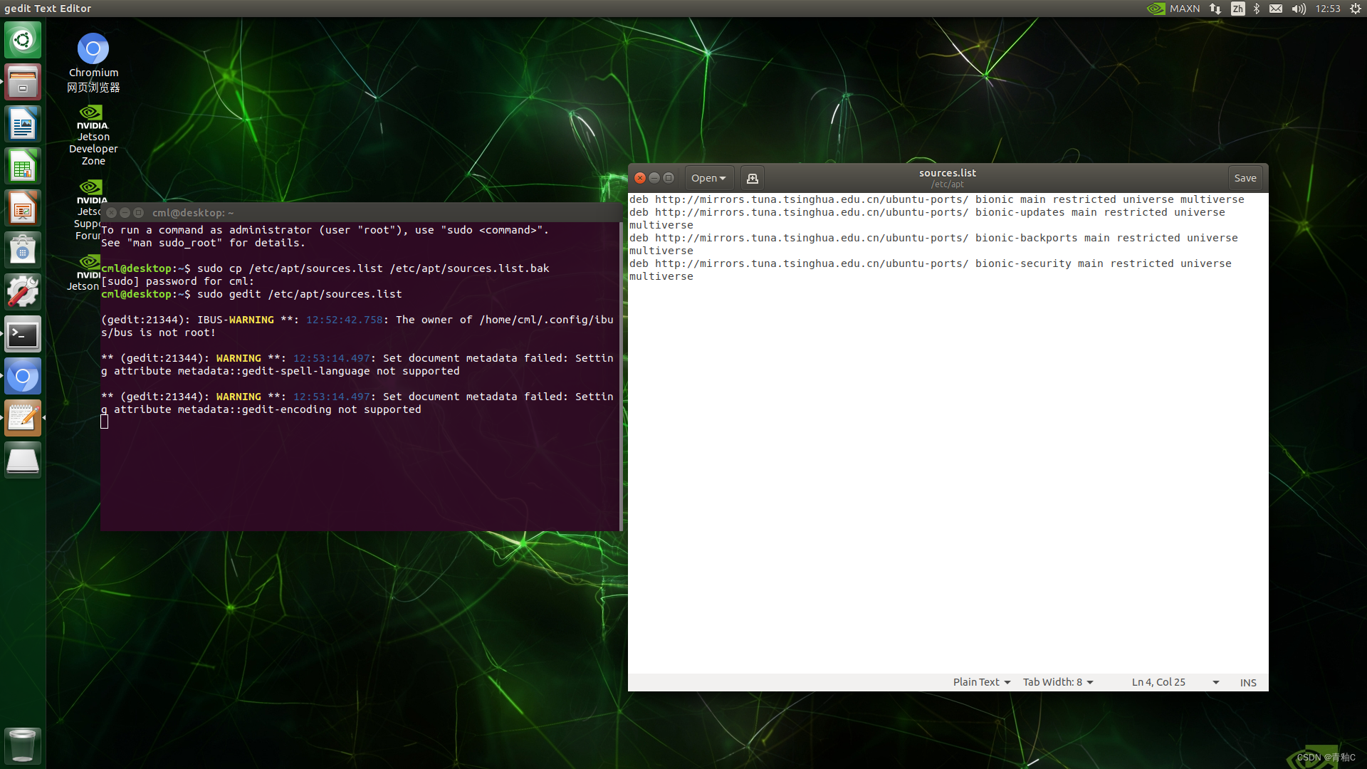
Task: Click the sudo gedit command line in terminal
Action: (x=252, y=294)
